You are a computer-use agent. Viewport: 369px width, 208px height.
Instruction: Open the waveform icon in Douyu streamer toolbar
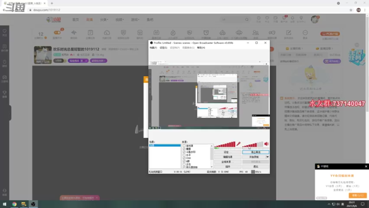(74, 32)
